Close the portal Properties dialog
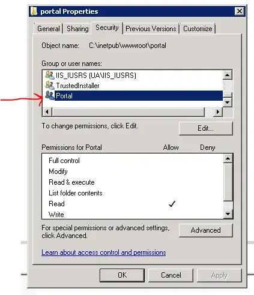This screenshot has width=254, height=295. click(240, 11)
